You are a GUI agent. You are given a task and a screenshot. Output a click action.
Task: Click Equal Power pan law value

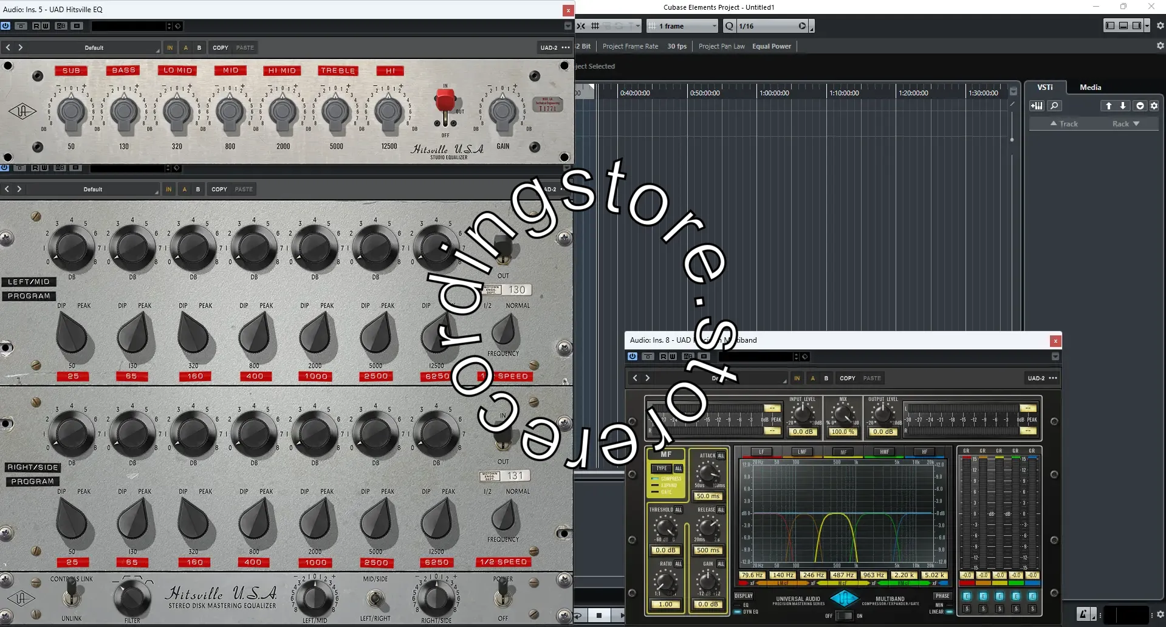tap(772, 46)
